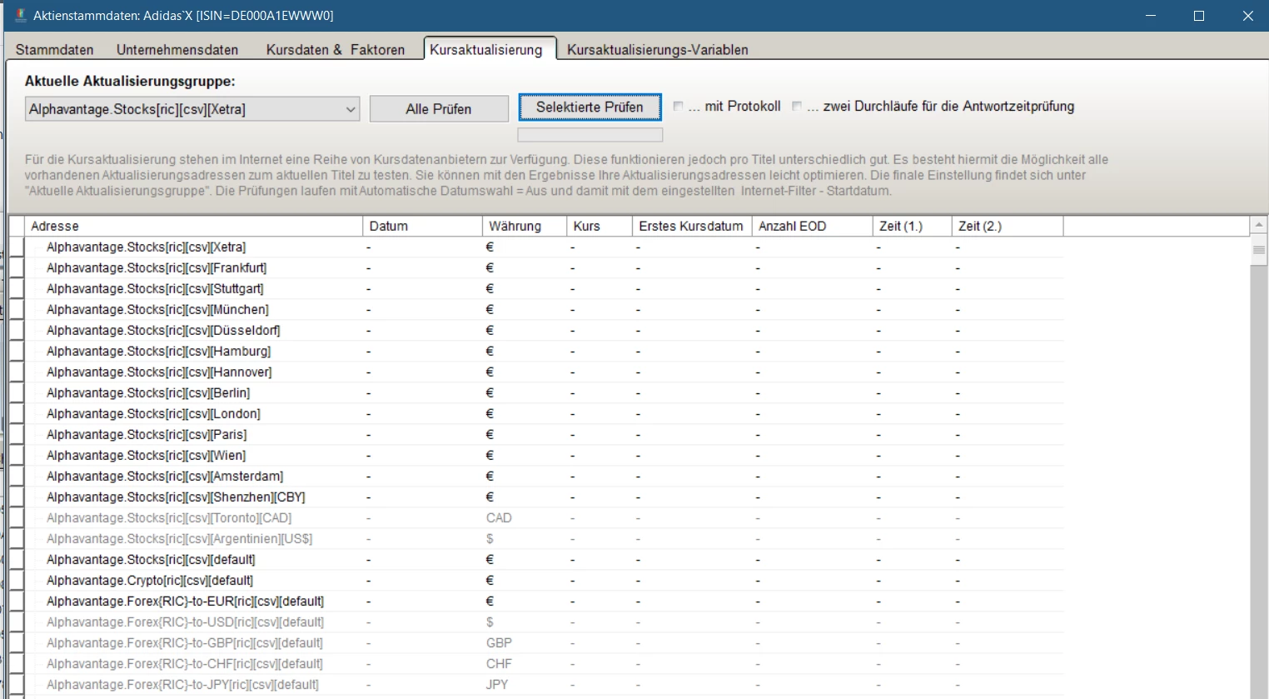
Task: Toggle zwei Durchläufe für die Antwortzeitprüfung checkbox
Action: pyautogui.click(x=797, y=107)
